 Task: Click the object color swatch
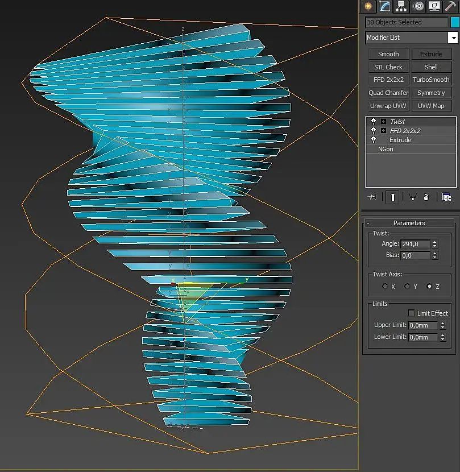point(455,22)
